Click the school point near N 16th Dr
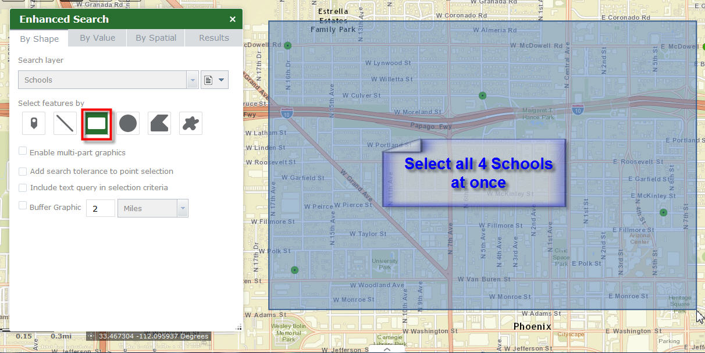The image size is (705, 353). click(287, 45)
